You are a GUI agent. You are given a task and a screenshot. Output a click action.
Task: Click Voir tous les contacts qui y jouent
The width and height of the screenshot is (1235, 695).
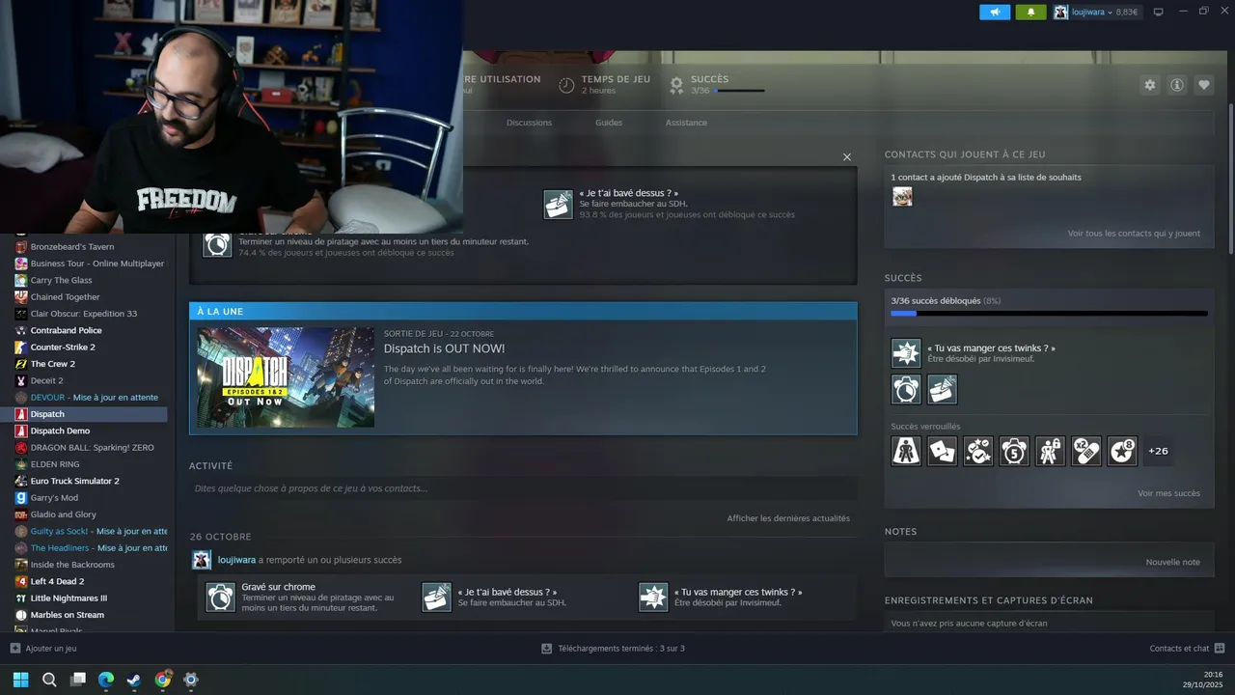coord(1134,234)
